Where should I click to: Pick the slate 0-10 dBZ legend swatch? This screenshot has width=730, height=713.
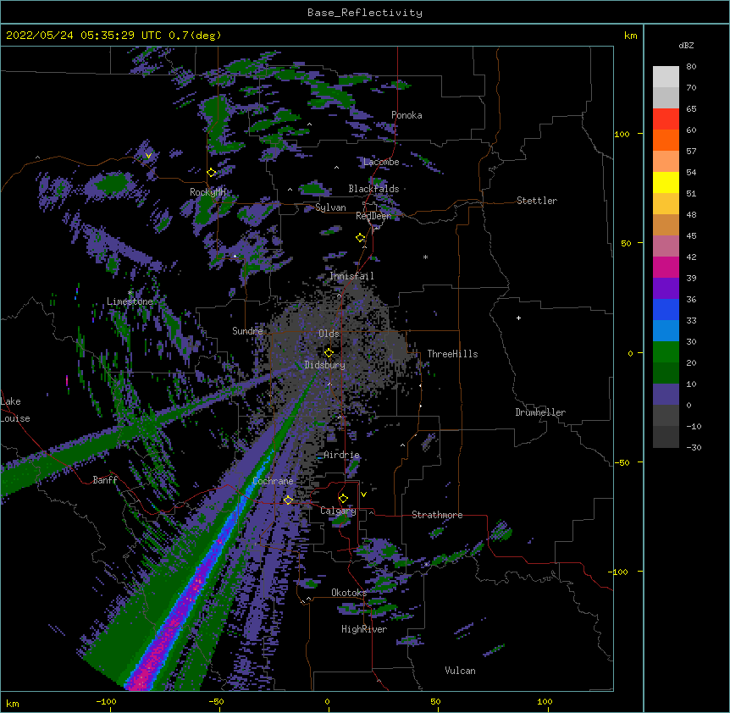point(666,395)
